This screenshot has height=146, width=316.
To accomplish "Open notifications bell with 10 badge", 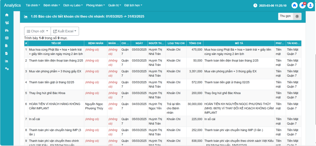I will point(302,5).
